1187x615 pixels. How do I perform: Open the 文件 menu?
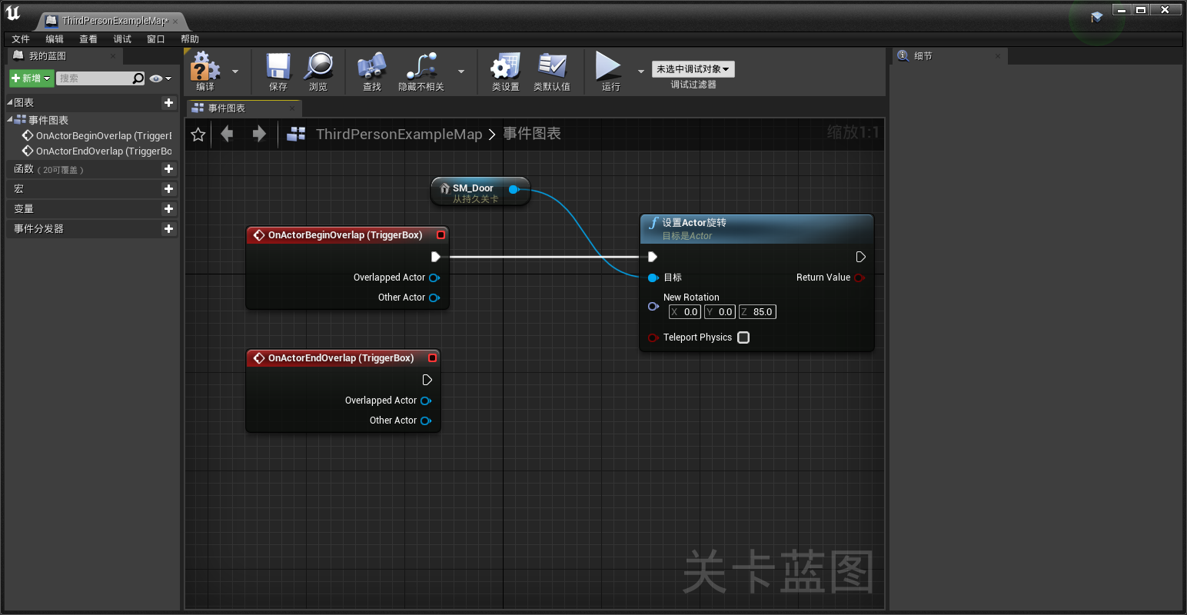[x=21, y=39]
